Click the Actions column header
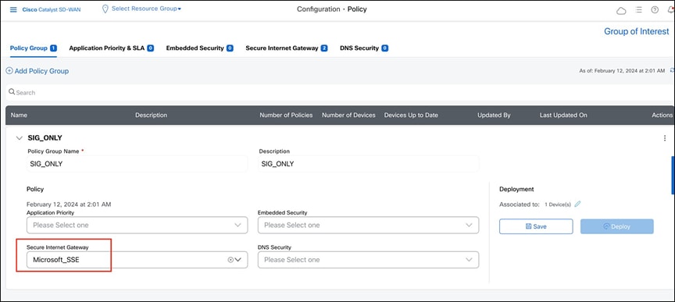 (662, 115)
